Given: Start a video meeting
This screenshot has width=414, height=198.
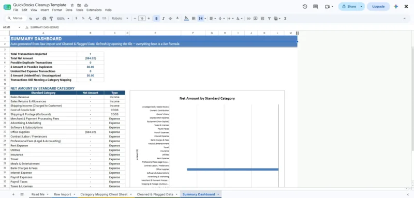Looking at the screenshot, I should (328, 7).
